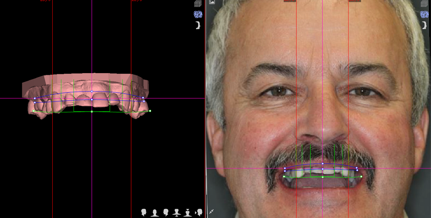Select center point of green smile curve on photo
This screenshot has height=218, width=431.
[x=323, y=177]
